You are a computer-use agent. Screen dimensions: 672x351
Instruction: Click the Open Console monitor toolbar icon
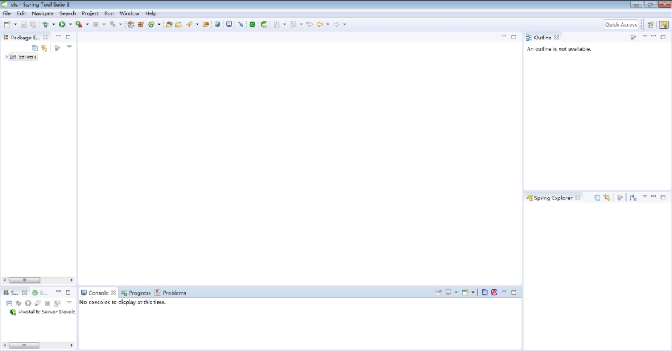click(x=229, y=24)
